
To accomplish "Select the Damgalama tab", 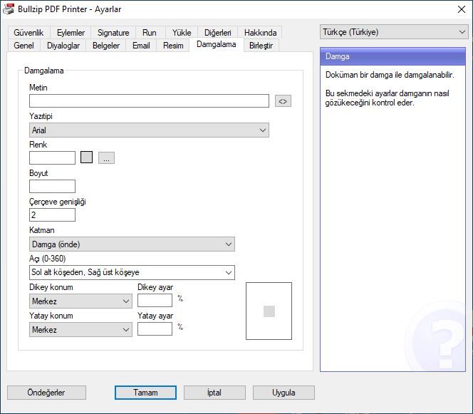I will point(217,44).
